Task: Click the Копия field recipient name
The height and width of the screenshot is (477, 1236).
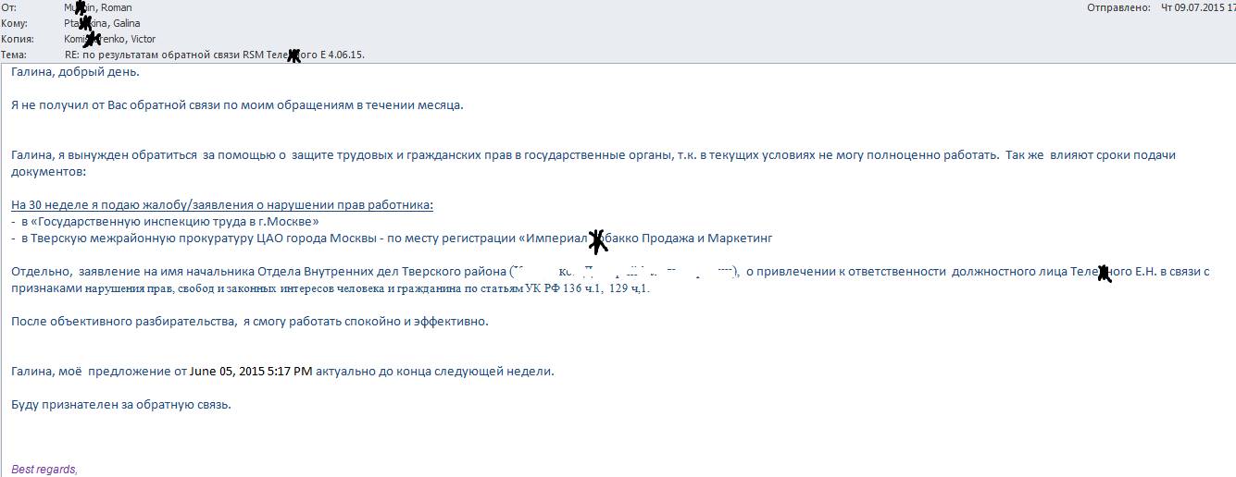Action: pos(109,39)
